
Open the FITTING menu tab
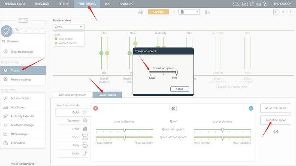point(64,4)
